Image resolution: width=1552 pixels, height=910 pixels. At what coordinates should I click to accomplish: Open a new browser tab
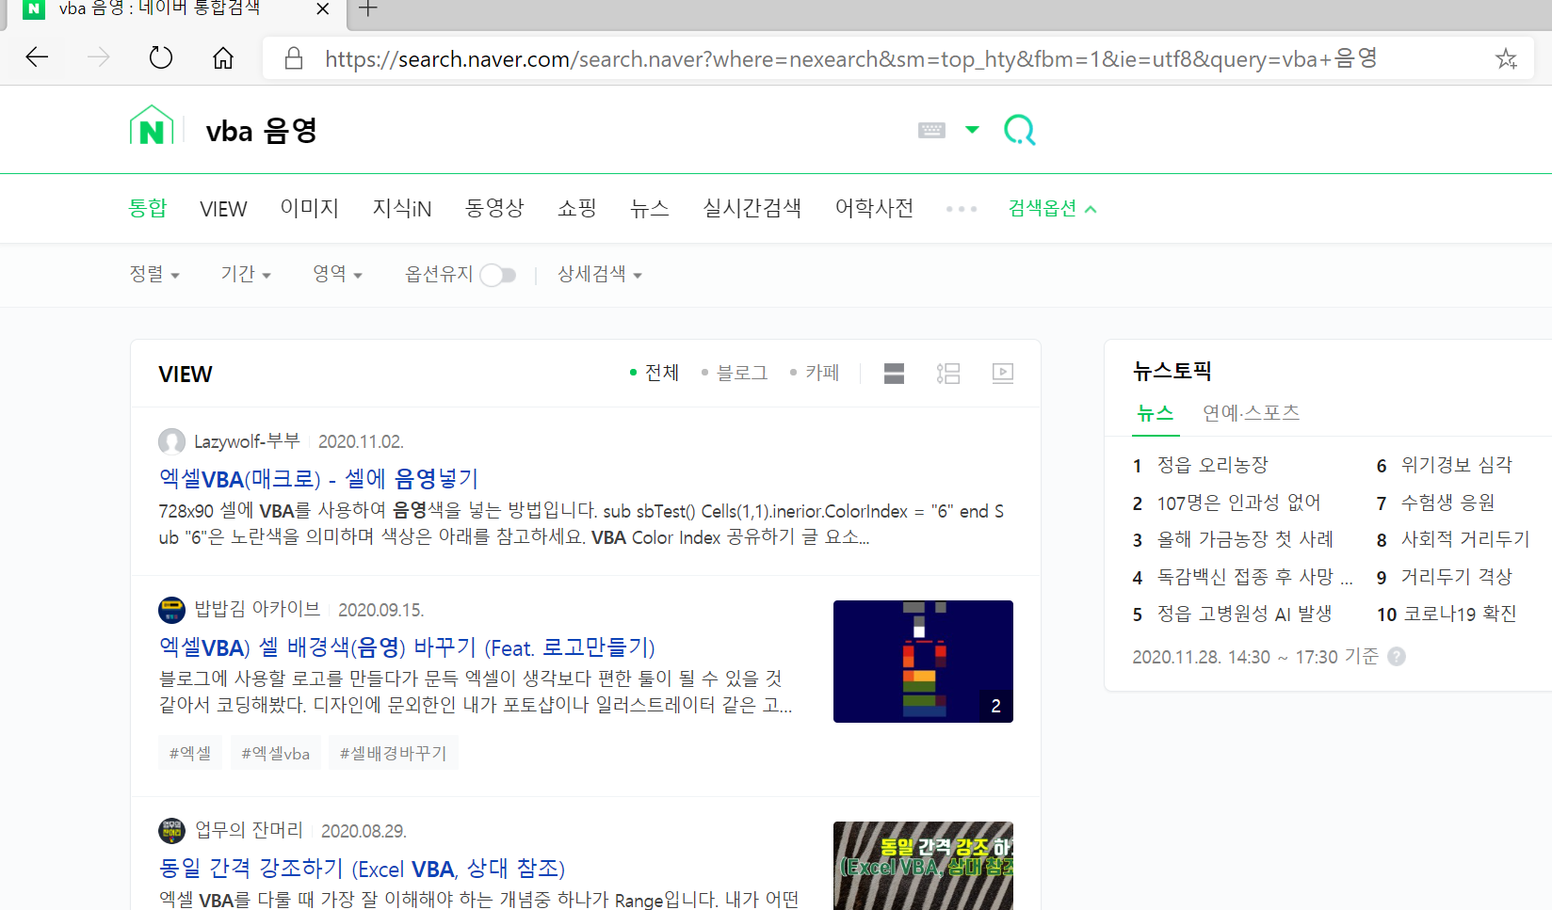pos(368,9)
